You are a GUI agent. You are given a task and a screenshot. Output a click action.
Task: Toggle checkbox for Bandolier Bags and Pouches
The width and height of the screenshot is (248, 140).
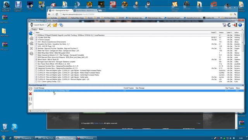point(36,49)
